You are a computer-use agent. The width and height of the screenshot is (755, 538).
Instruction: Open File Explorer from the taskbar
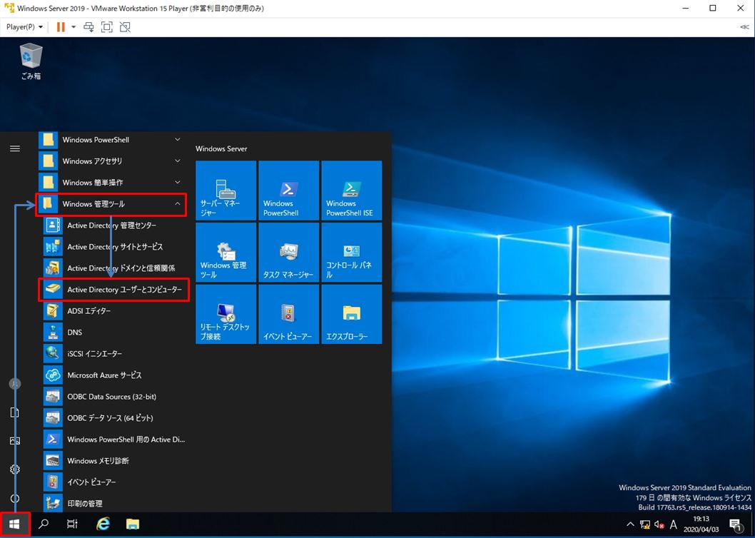(x=133, y=524)
